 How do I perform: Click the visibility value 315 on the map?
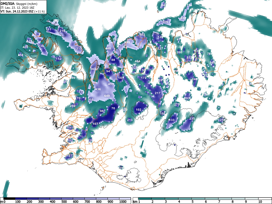click(x=79, y=48)
